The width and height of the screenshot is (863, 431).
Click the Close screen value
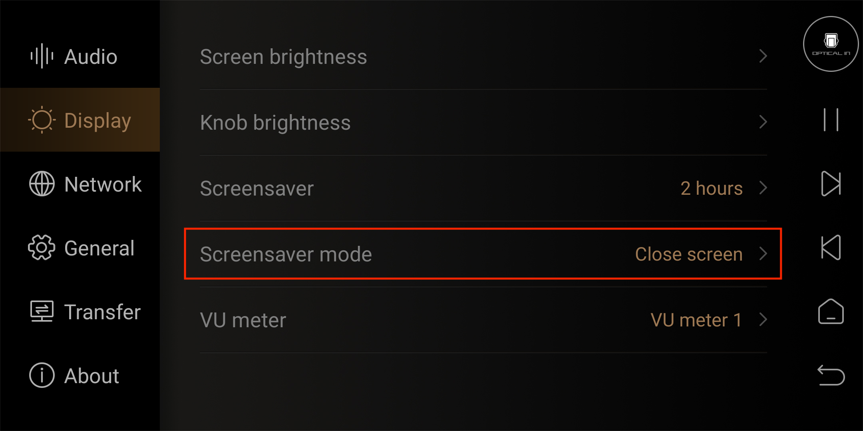[x=689, y=254]
